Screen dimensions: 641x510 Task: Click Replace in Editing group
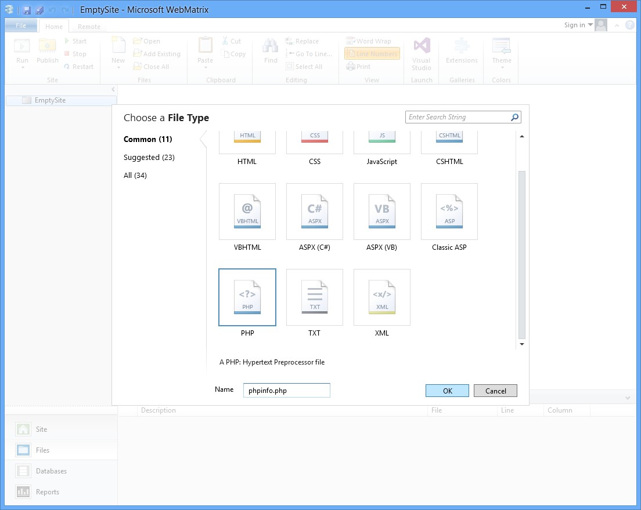(302, 41)
